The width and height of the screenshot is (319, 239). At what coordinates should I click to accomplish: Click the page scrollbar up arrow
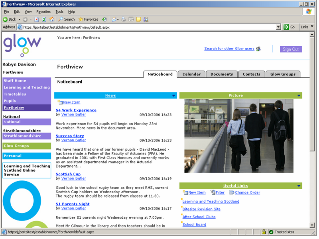point(312,35)
